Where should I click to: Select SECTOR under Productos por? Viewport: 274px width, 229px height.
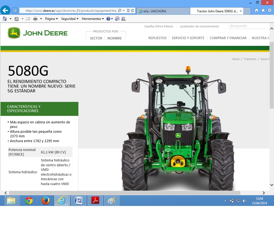pyautogui.click(x=96, y=38)
